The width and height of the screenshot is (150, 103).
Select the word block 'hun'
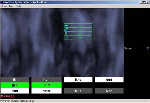click(46, 80)
